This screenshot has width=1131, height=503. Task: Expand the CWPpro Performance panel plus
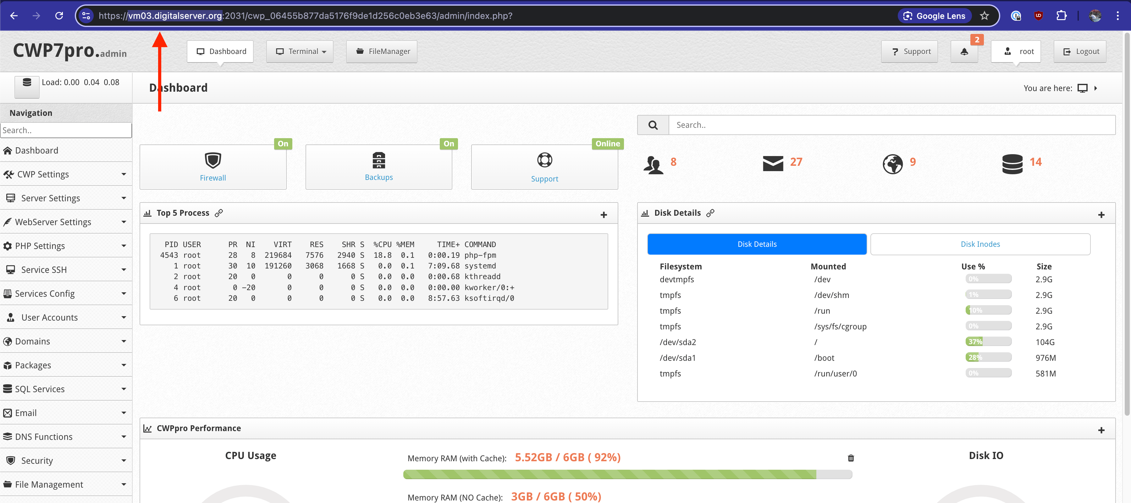(x=1101, y=430)
